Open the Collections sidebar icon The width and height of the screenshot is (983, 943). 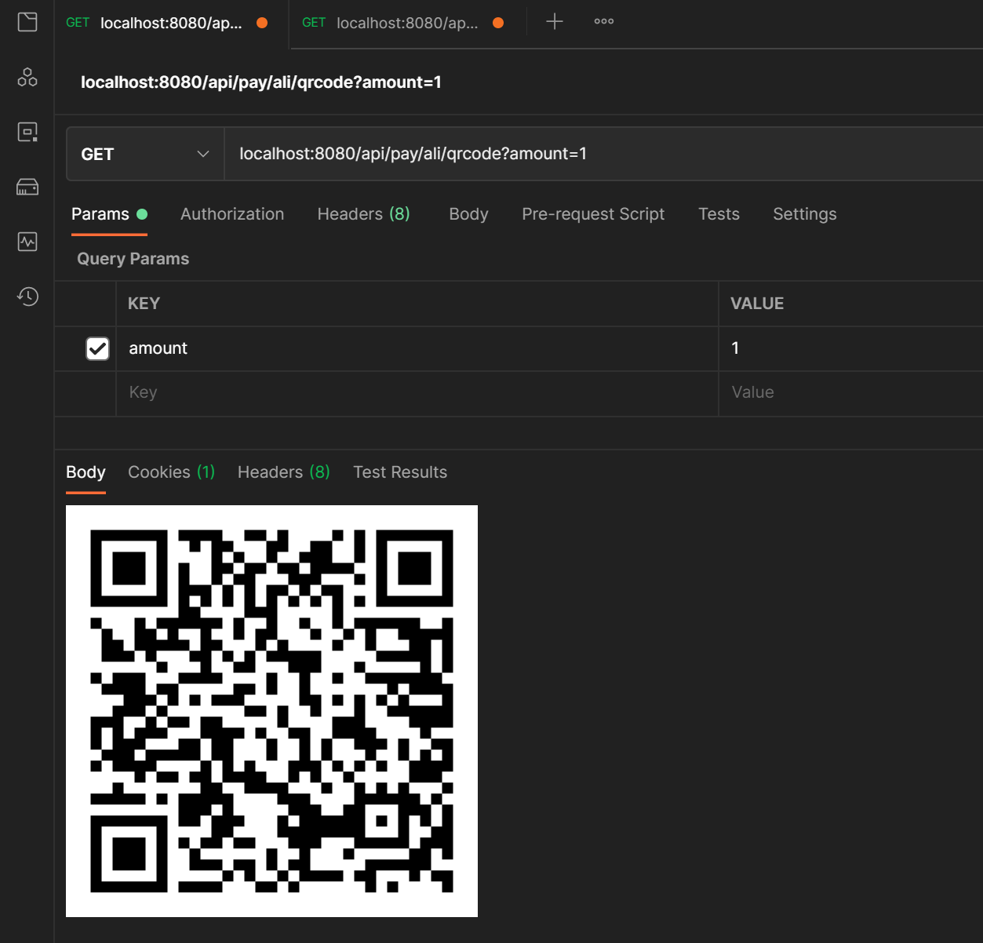[27, 22]
